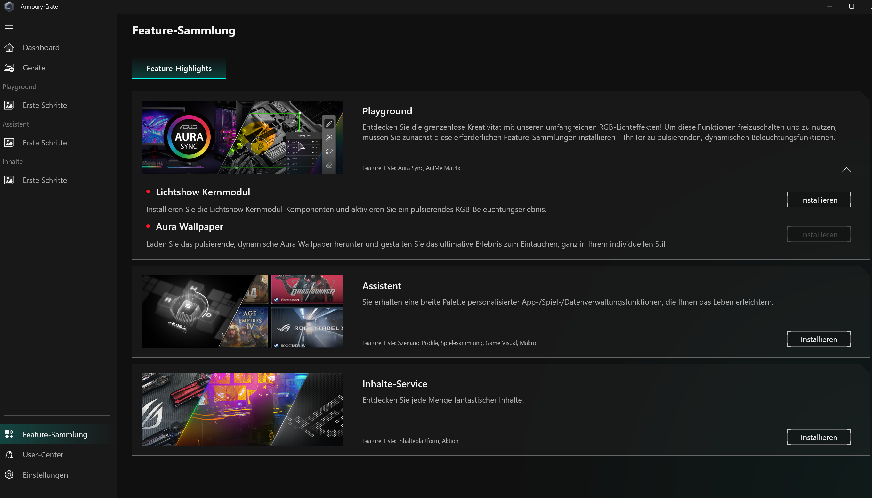Viewport: 872px width, 498px height.
Task: Open Einstellungen gear icon
Action: click(9, 475)
